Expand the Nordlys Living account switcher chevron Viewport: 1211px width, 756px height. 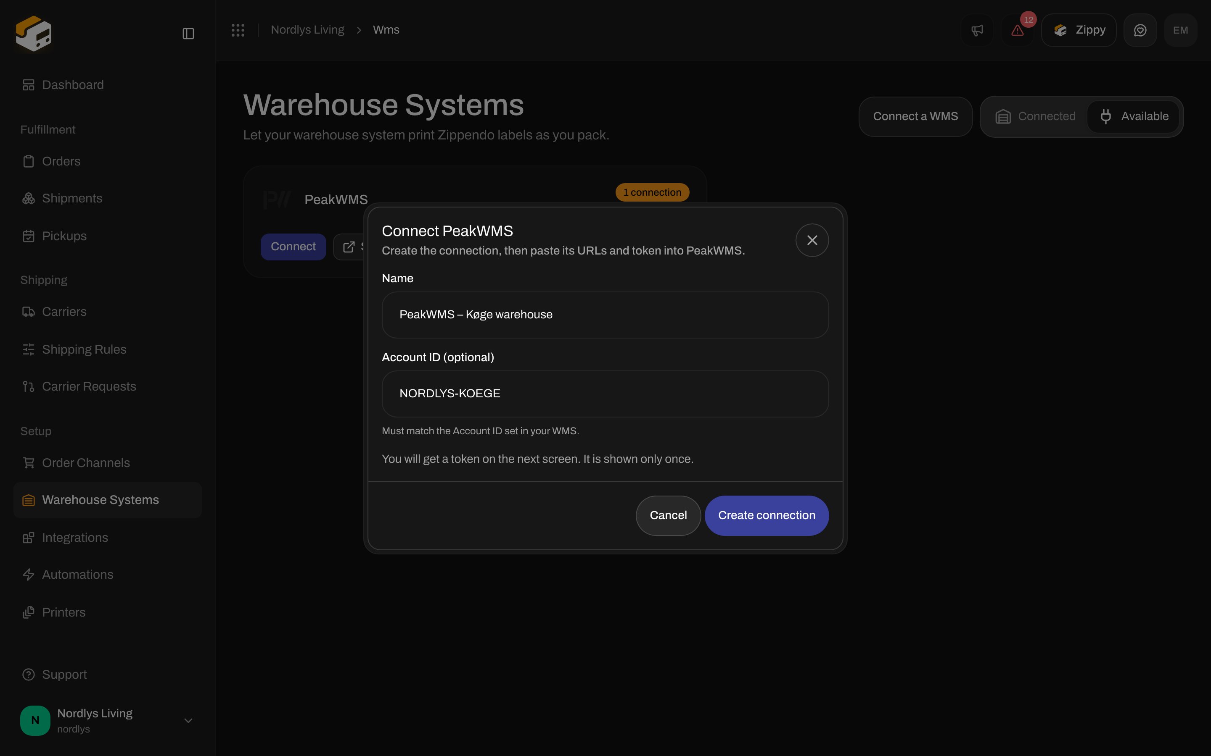point(188,720)
